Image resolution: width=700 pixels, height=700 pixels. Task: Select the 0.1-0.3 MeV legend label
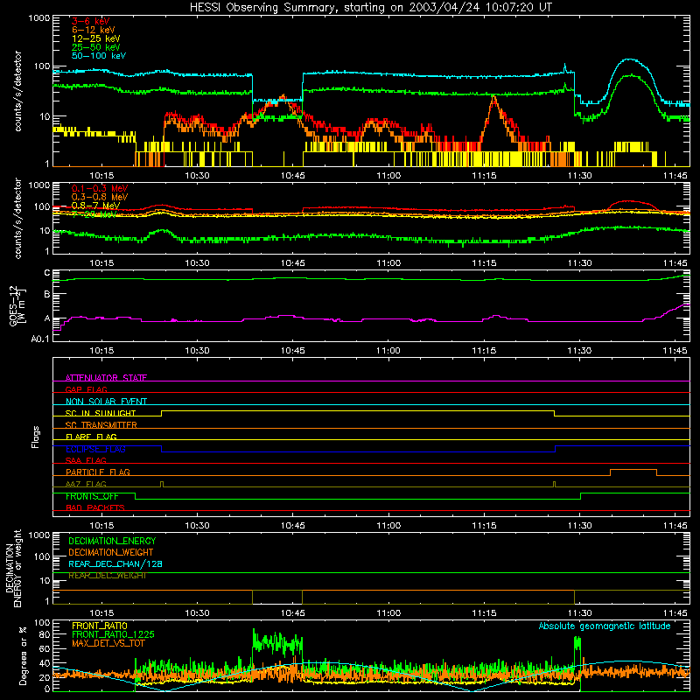pos(100,188)
